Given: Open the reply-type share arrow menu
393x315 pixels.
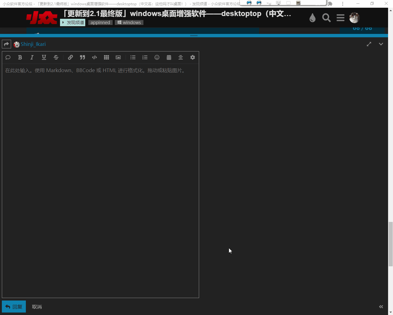Looking at the screenshot, I should point(6,44).
